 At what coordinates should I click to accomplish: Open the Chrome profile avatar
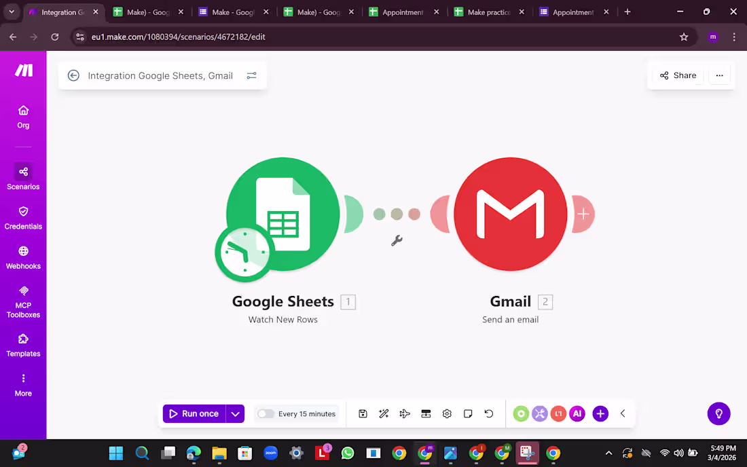pyautogui.click(x=712, y=37)
